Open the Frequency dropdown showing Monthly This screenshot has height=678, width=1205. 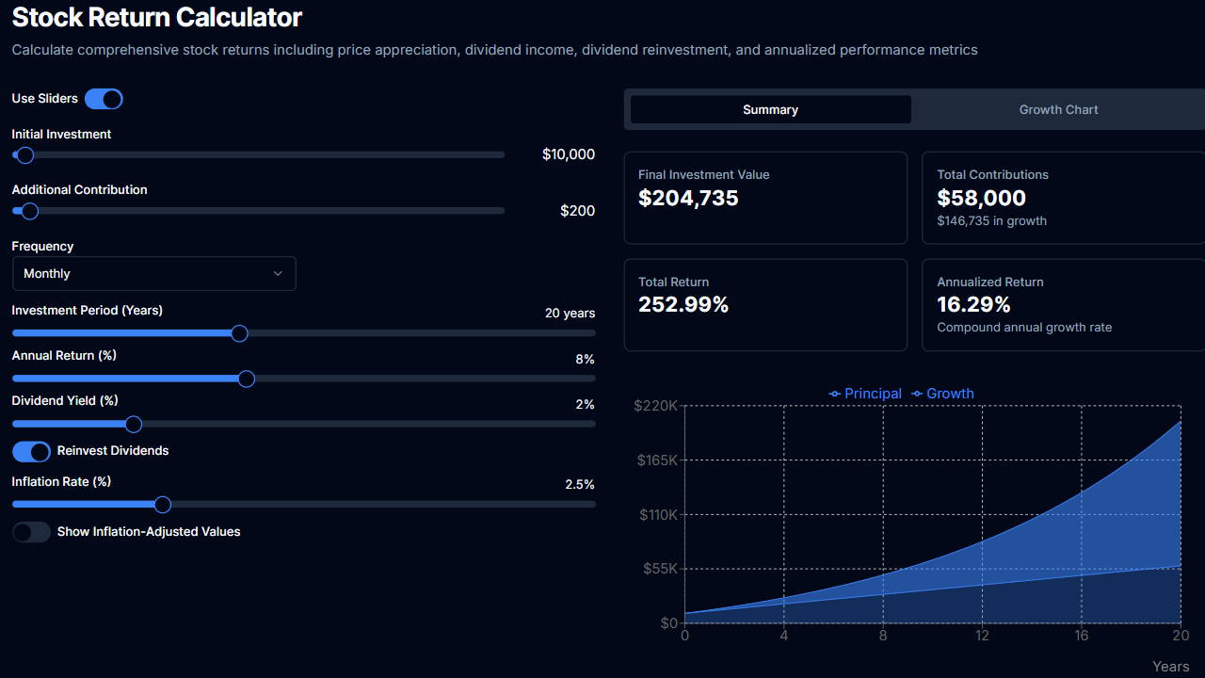click(x=153, y=273)
